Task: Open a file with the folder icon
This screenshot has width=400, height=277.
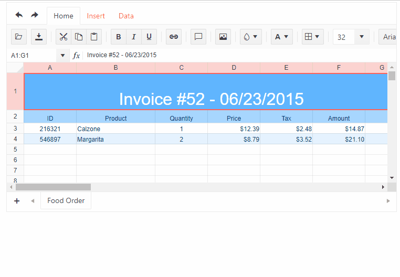Action: tap(19, 37)
